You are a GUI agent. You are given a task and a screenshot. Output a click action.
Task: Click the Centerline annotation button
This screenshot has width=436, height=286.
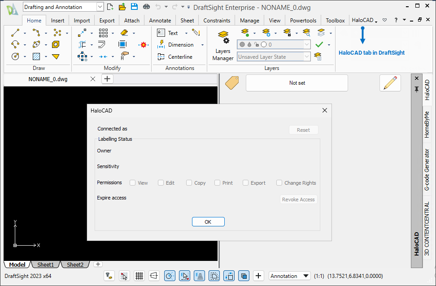175,57
